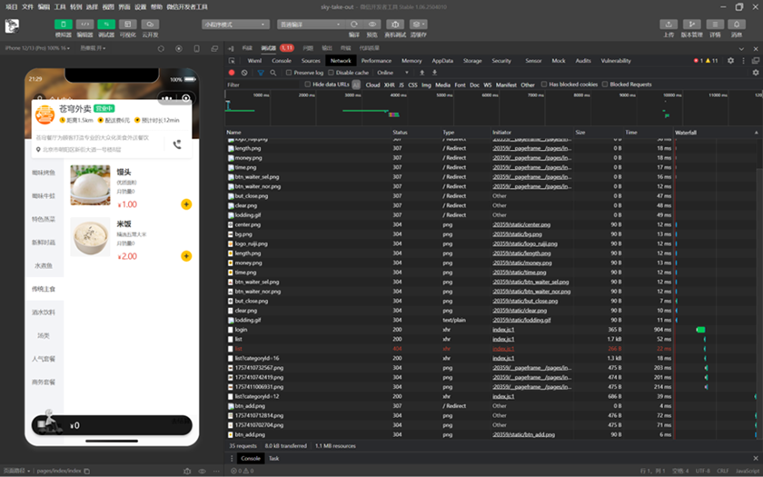Viewport: 763px width, 477px height.
Task: Click the import HAR upload arrow icon
Action: coord(421,73)
